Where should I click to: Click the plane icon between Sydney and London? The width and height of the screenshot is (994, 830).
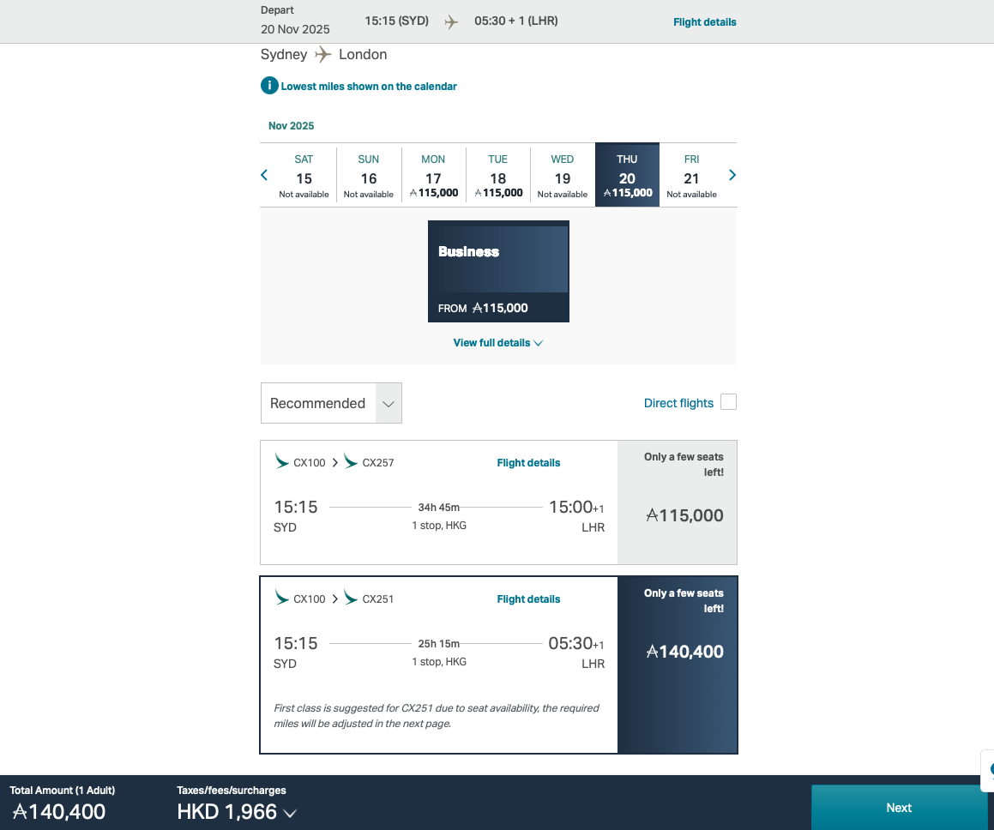pyautogui.click(x=323, y=55)
